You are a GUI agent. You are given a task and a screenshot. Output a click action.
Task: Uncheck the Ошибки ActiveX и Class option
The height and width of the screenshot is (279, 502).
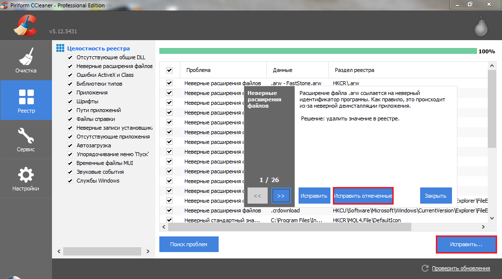pos(70,75)
